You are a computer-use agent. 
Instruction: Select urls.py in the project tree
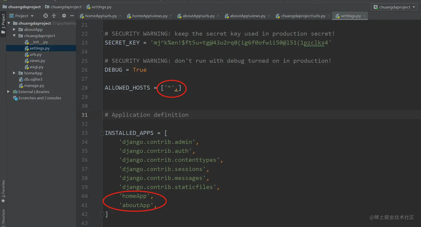[x=36, y=54]
